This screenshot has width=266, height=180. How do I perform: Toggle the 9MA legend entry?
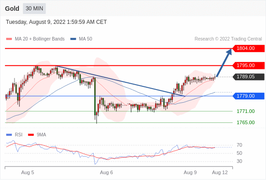37,135
